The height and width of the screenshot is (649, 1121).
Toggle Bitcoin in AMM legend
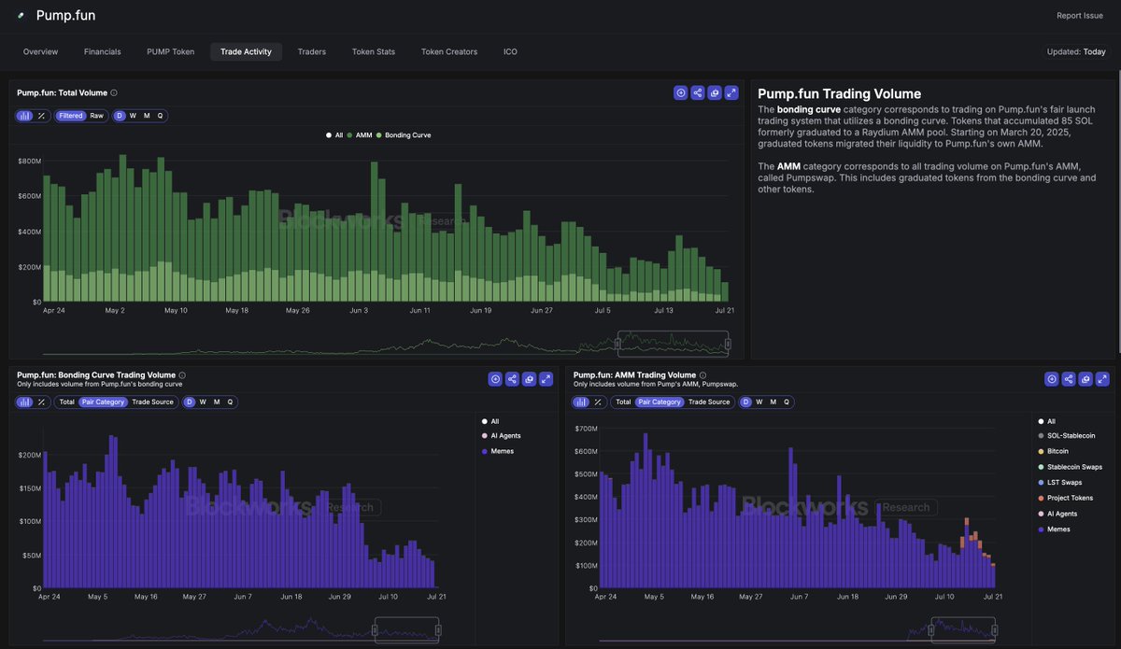(x=1053, y=451)
